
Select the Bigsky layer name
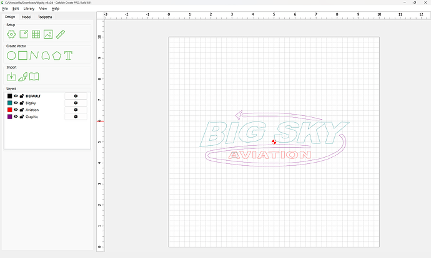tap(31, 103)
